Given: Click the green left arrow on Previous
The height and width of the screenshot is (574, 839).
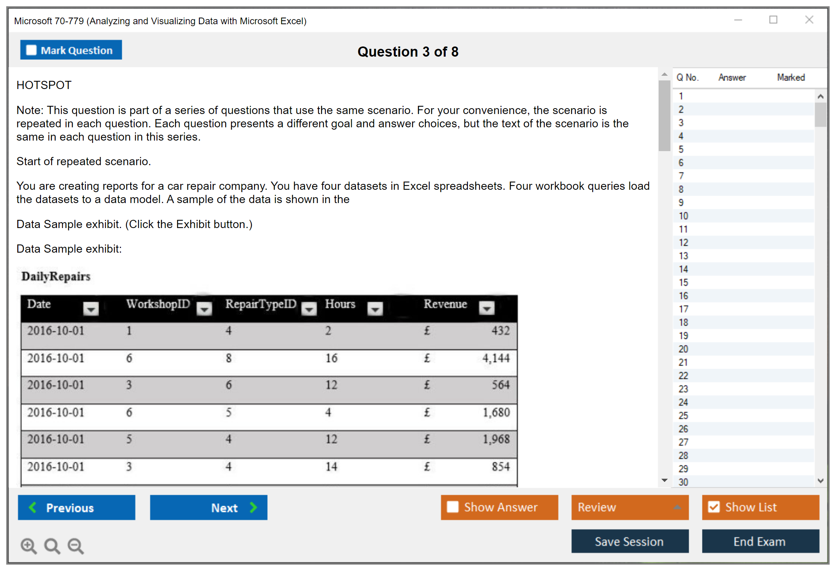Looking at the screenshot, I should pyautogui.click(x=33, y=507).
